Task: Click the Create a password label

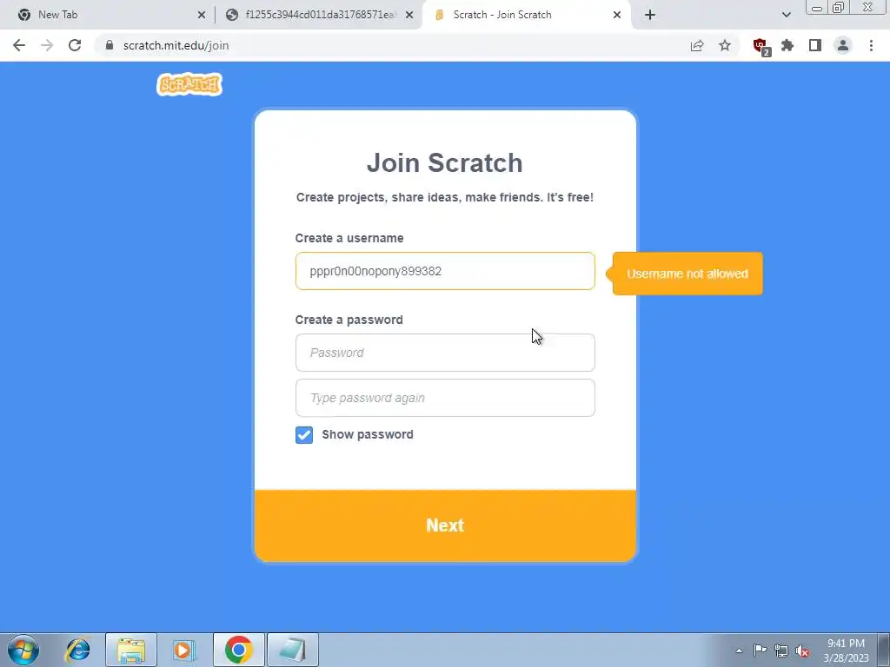Action: 349,320
